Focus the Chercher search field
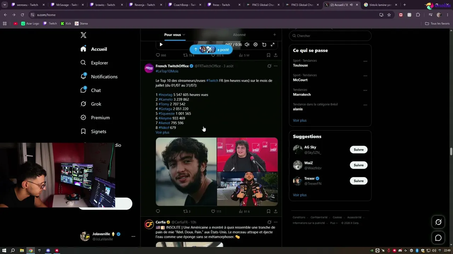 coord(330,36)
